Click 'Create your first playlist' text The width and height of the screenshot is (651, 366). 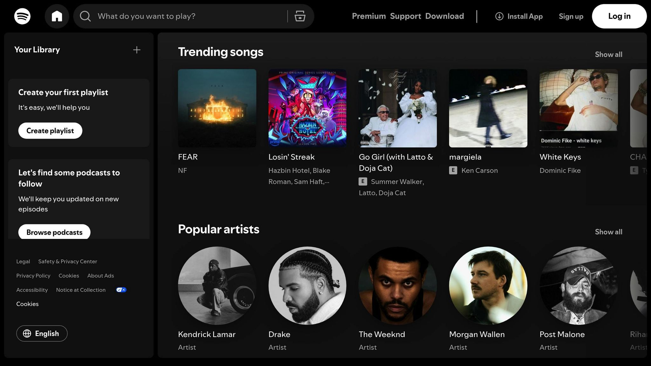63,92
